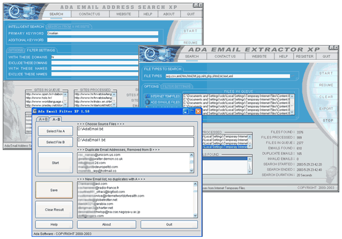Select FILTER SETTINGS tab in Address Search window
This screenshot has width=342, height=239.
41,50
